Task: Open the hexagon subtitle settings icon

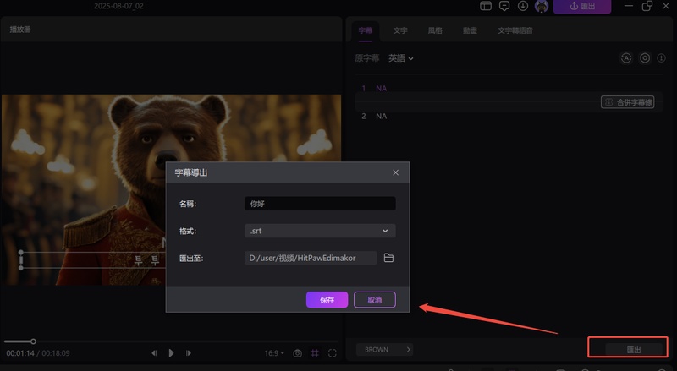Action: coord(645,58)
